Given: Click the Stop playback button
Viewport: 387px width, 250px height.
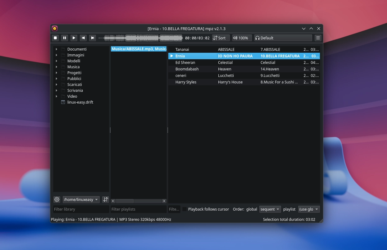Looking at the screenshot, I should [x=55, y=38].
